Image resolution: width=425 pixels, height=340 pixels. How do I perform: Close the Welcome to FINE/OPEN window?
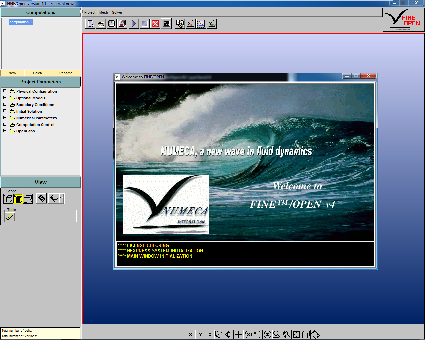click(x=368, y=76)
